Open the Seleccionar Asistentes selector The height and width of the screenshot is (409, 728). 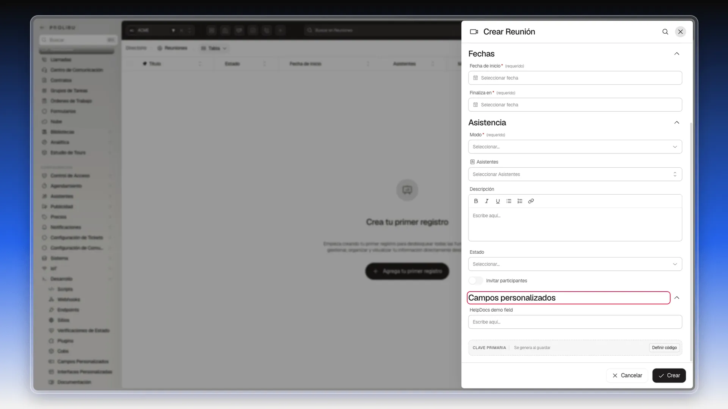575,174
